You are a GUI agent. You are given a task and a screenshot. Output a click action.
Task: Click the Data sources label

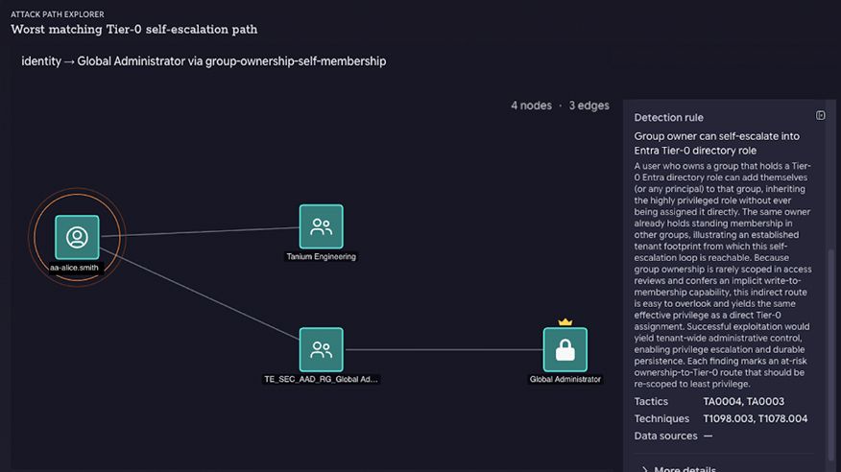[665, 436]
